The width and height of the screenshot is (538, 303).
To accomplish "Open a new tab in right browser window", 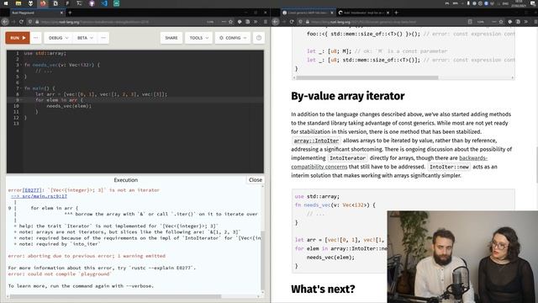I will point(396,13).
